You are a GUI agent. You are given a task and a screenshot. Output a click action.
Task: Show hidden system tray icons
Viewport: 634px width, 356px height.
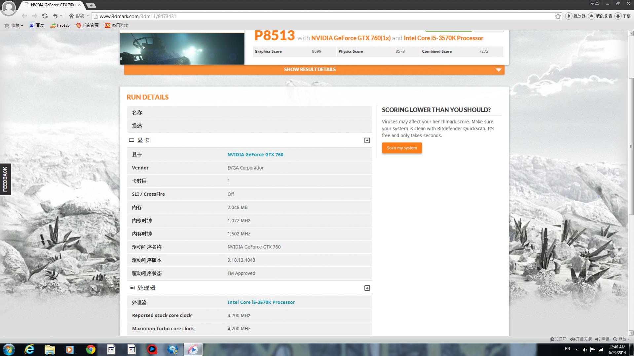tap(577, 349)
